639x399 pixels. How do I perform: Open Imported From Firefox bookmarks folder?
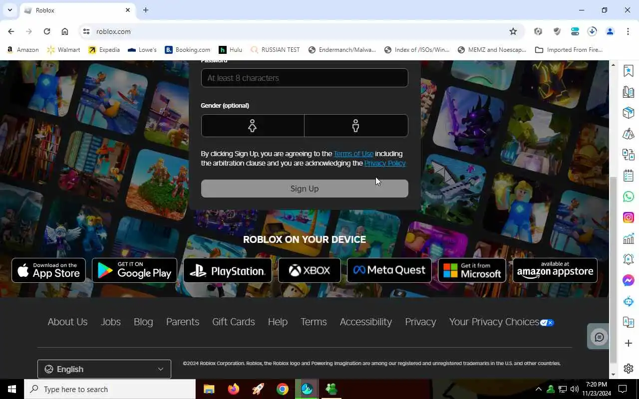tap(569, 50)
